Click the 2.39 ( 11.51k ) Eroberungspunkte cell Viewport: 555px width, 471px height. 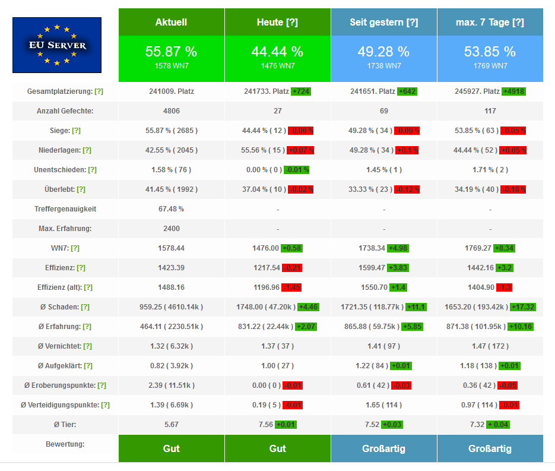tap(172, 385)
